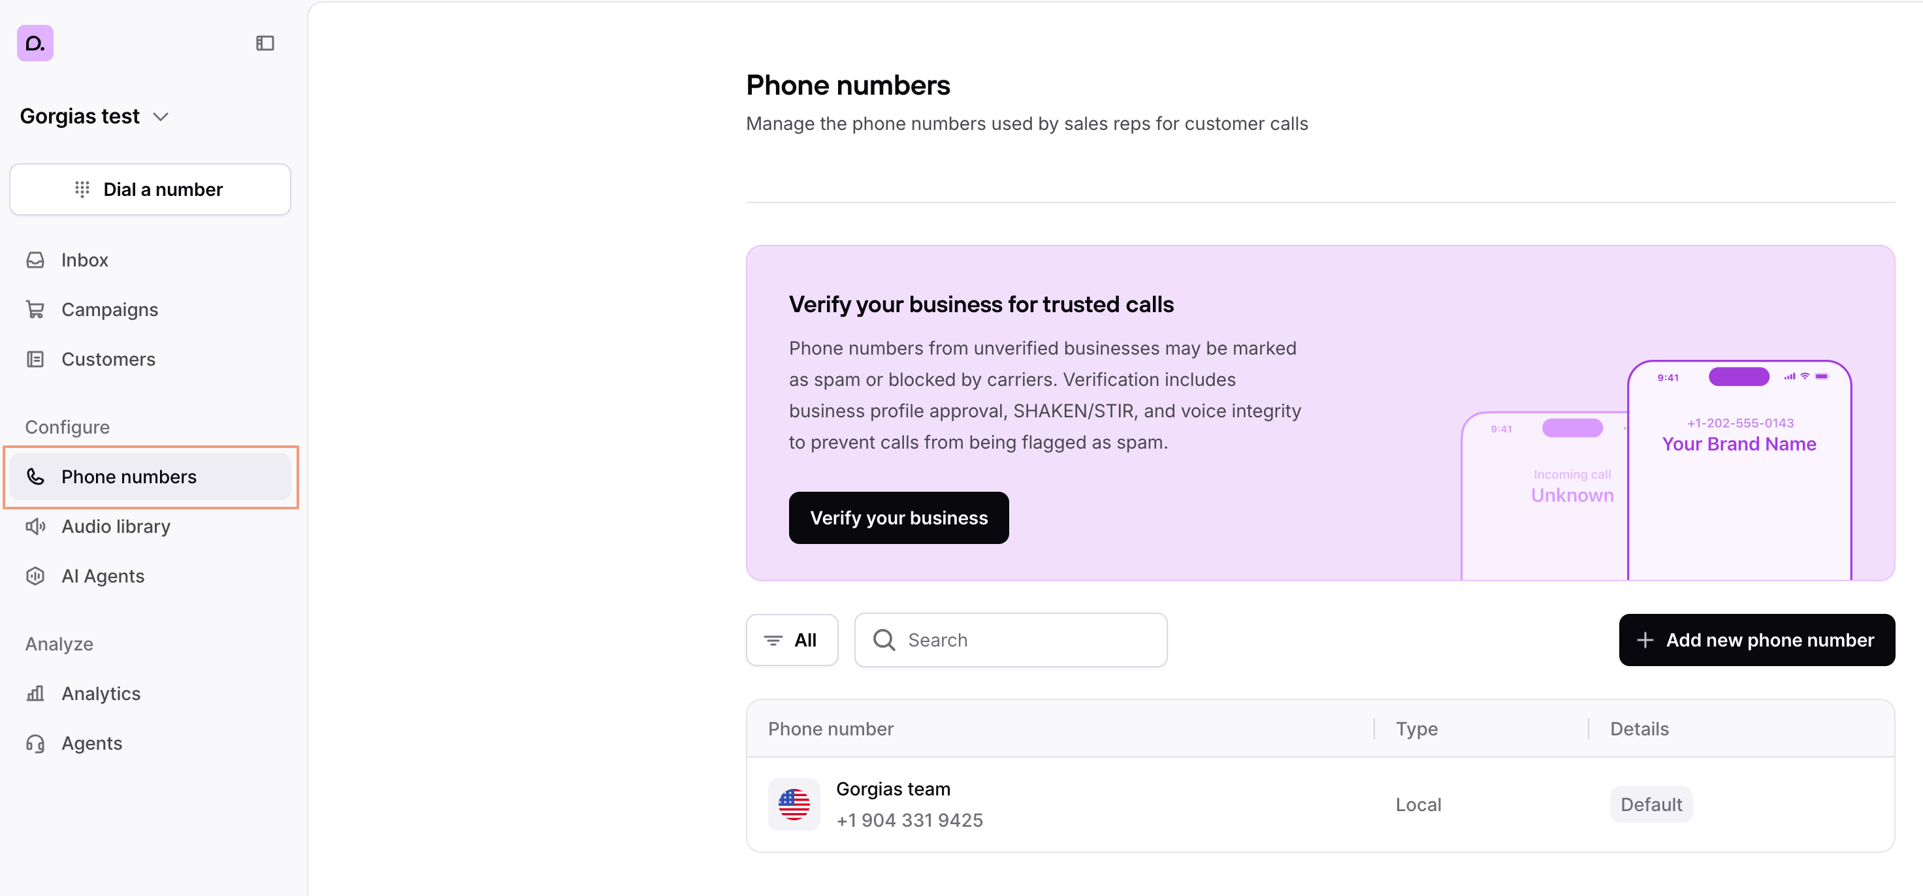The height and width of the screenshot is (896, 1923).
Task: Click the Customers list icon
Action: click(35, 359)
